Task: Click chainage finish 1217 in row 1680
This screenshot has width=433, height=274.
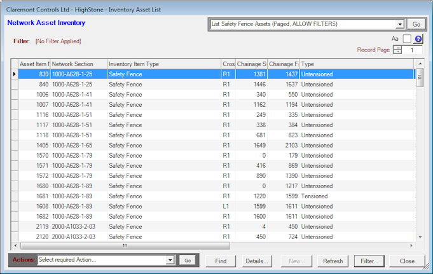Action: [284, 186]
